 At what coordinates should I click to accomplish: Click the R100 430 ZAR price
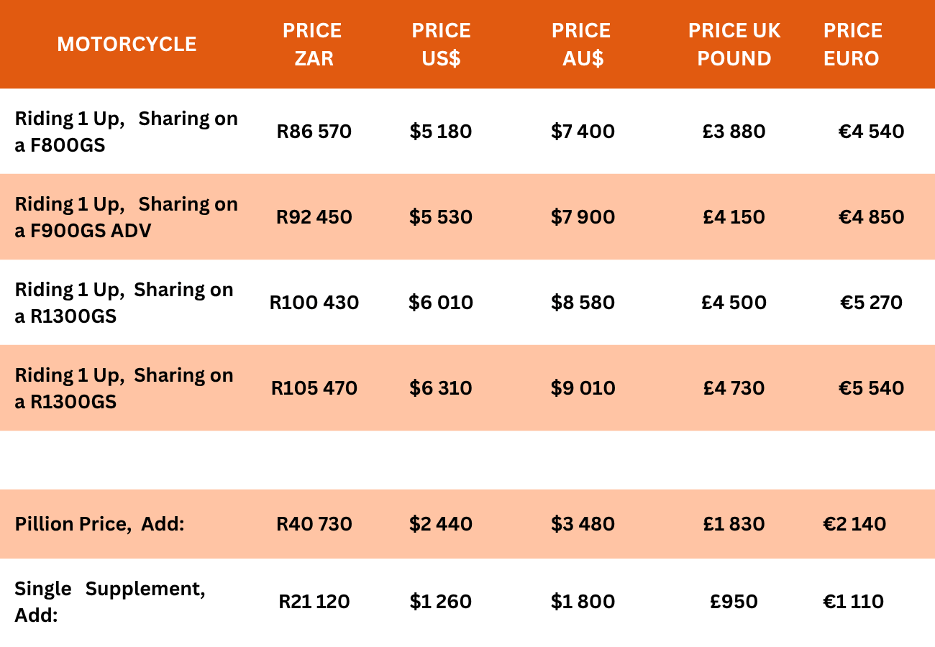click(314, 303)
